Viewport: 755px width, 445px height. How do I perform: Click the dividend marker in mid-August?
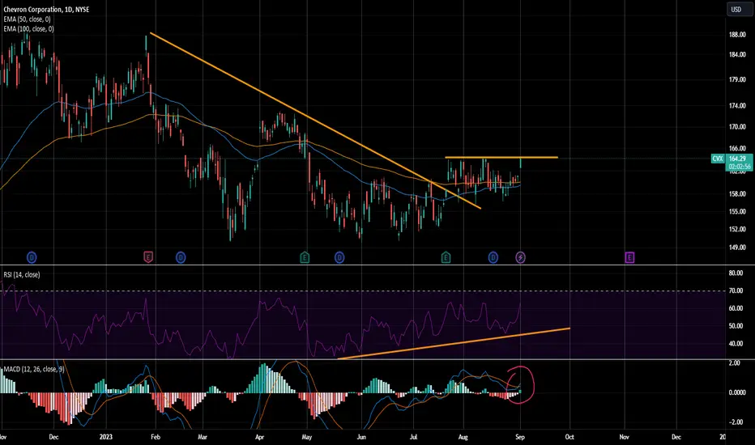(x=493, y=258)
